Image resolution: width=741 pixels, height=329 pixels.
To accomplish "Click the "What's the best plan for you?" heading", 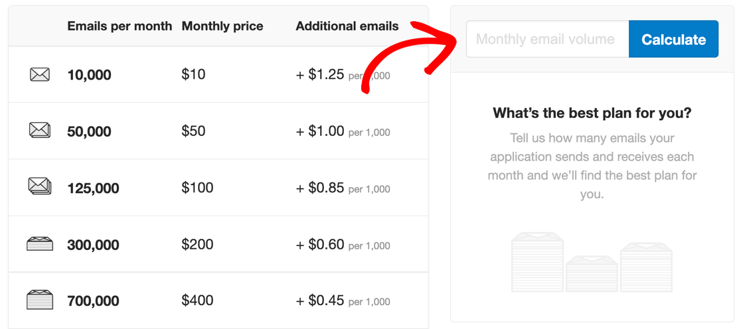I will (x=592, y=113).
